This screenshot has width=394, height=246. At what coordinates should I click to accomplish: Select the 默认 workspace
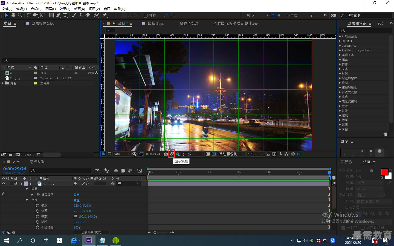pos(251,16)
